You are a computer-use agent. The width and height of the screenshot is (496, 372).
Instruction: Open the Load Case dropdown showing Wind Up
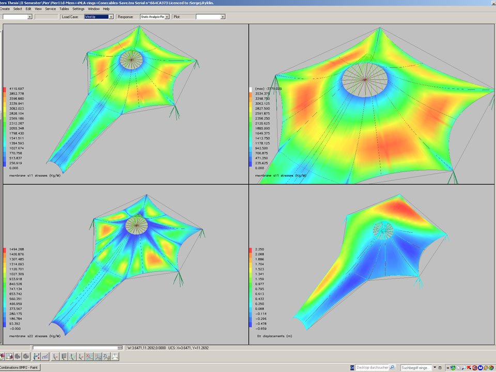[x=99, y=17]
